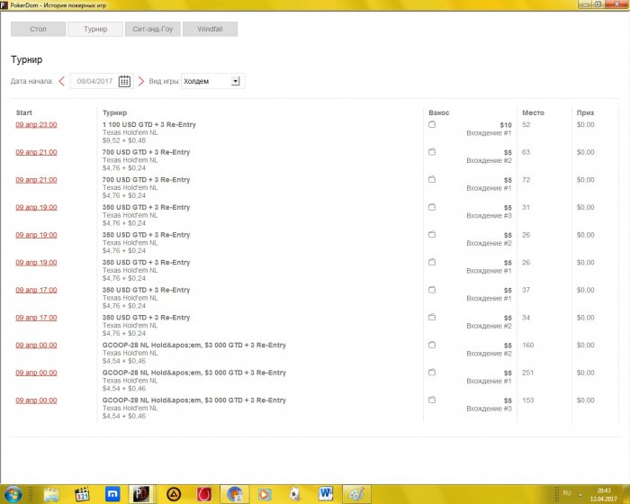
Task: Click history icon for 21:00 700 USD Вхождение #1
Action: [432, 180]
